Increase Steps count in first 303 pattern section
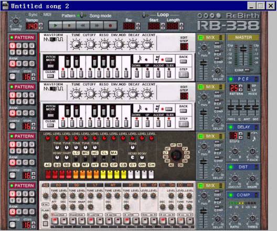The image size is (277, 231). tap(34, 75)
